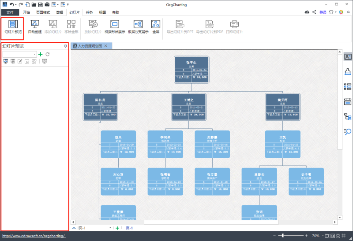Select the 王博之 org chart card

point(189,107)
